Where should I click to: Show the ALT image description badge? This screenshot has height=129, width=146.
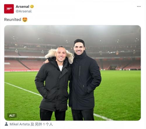12,116
